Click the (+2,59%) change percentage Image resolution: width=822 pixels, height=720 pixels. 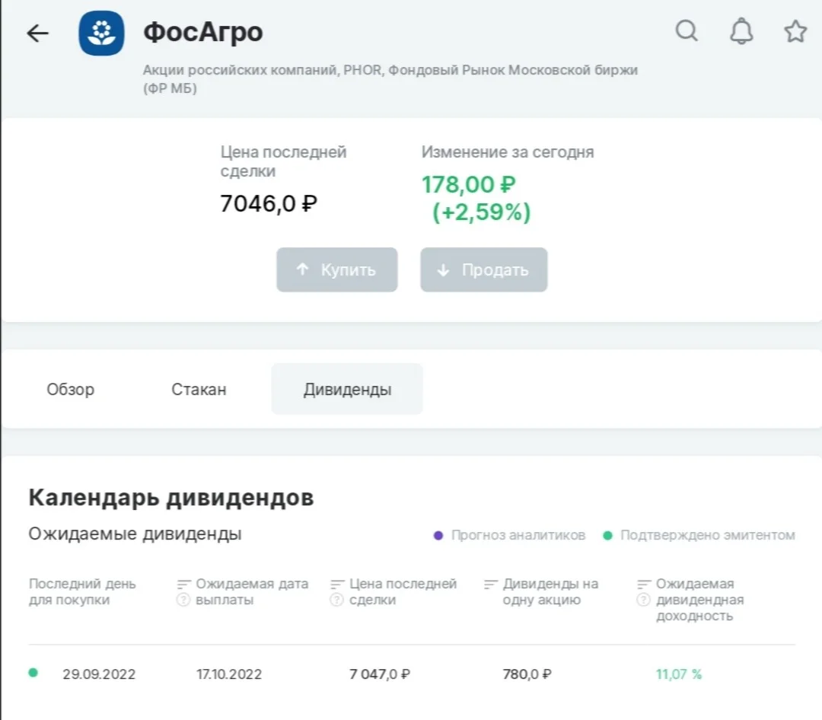(481, 212)
